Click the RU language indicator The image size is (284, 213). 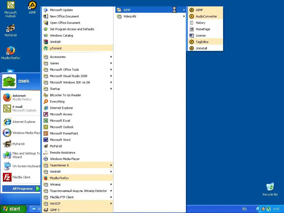244,209
